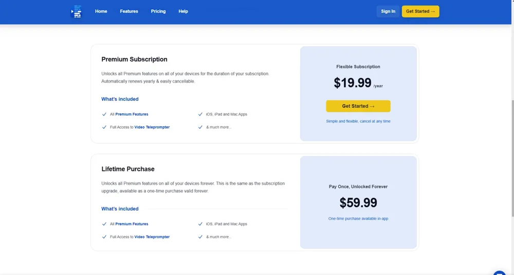The width and height of the screenshot is (514, 275).
Task: Open the Features nav item
Action: (129, 11)
